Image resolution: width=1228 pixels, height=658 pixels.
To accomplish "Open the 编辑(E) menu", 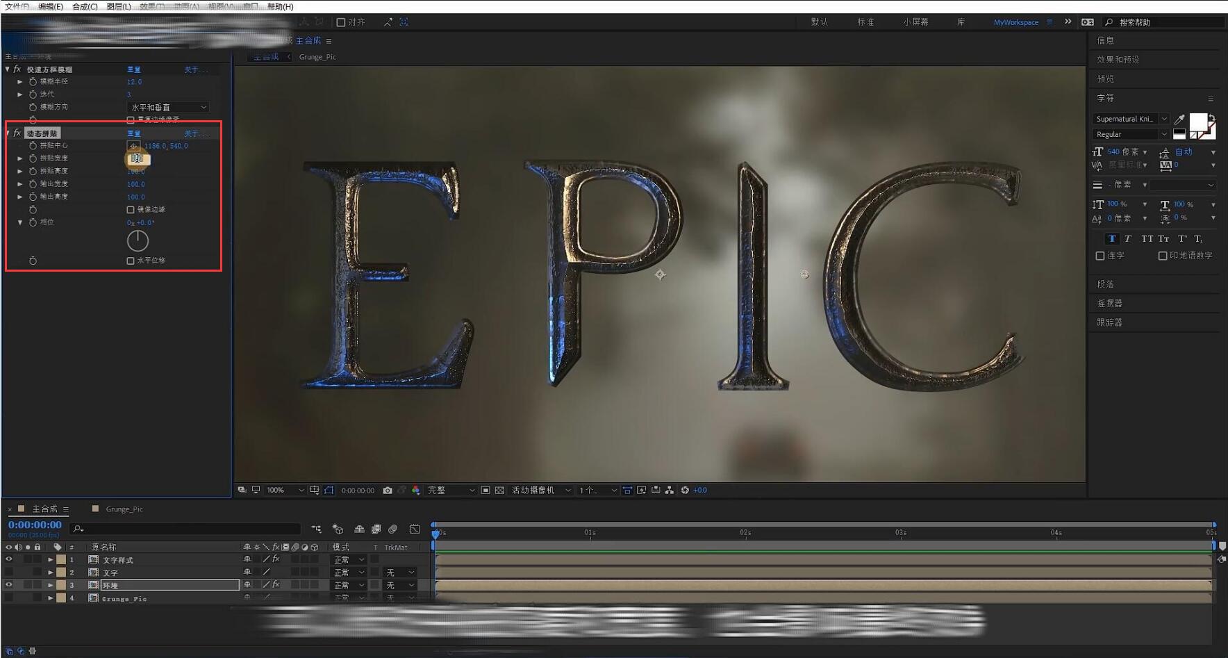I will (51, 6).
